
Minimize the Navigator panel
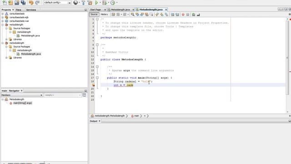coord(85,91)
